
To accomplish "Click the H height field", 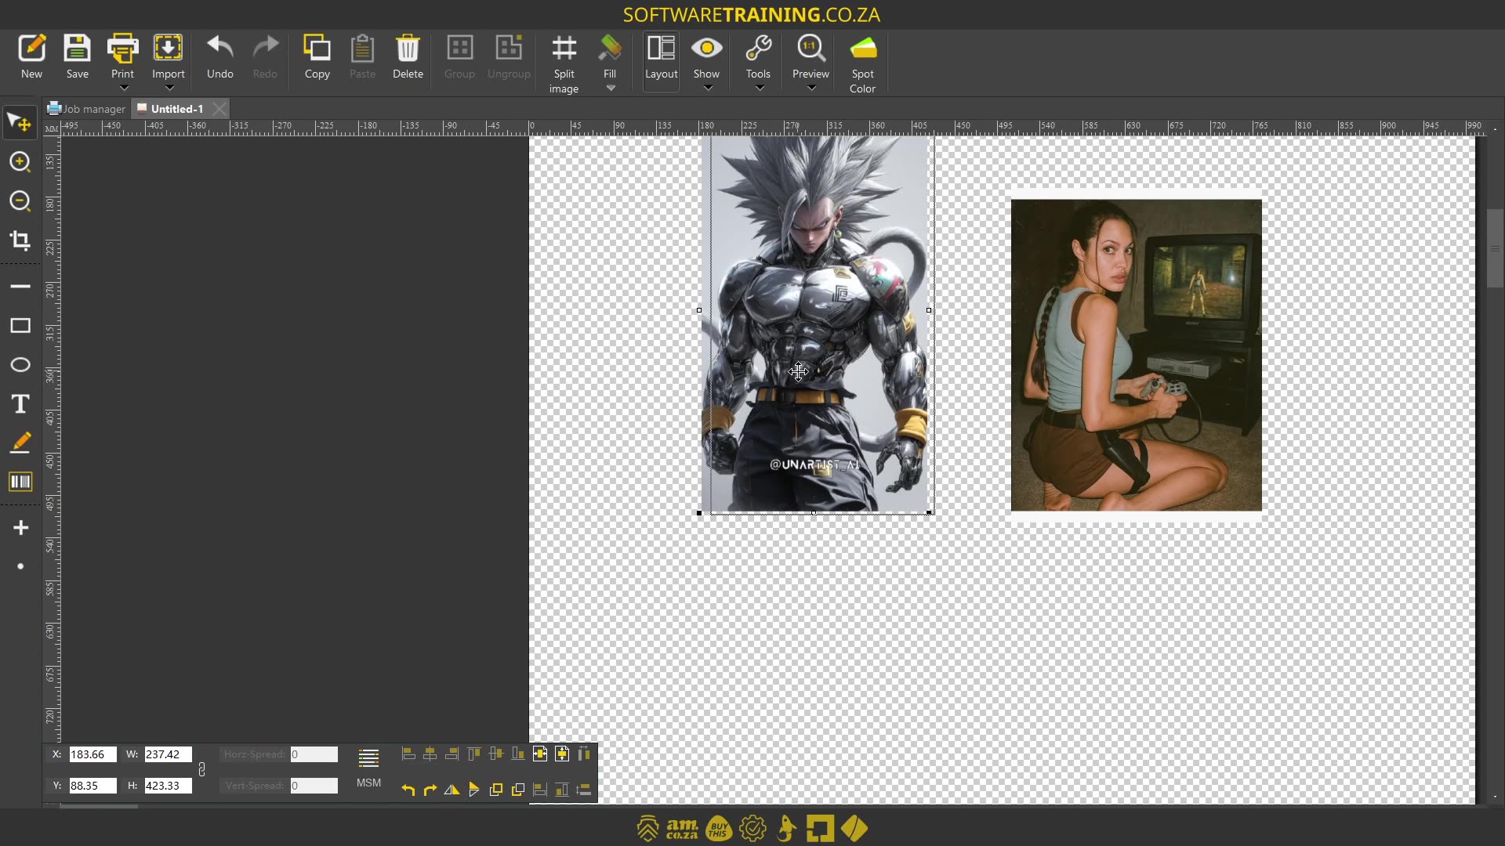I will pyautogui.click(x=168, y=786).
